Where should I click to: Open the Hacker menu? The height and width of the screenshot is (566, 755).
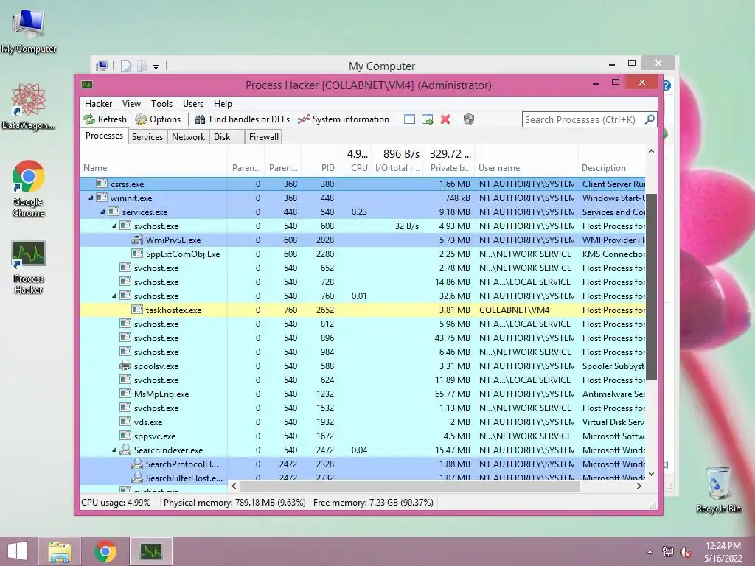(98, 104)
